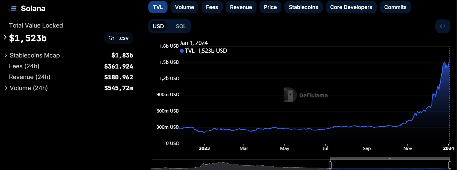Image resolution: width=457 pixels, height=170 pixels.
Task: Click the $180.962 revenue value
Action: coord(118,77)
